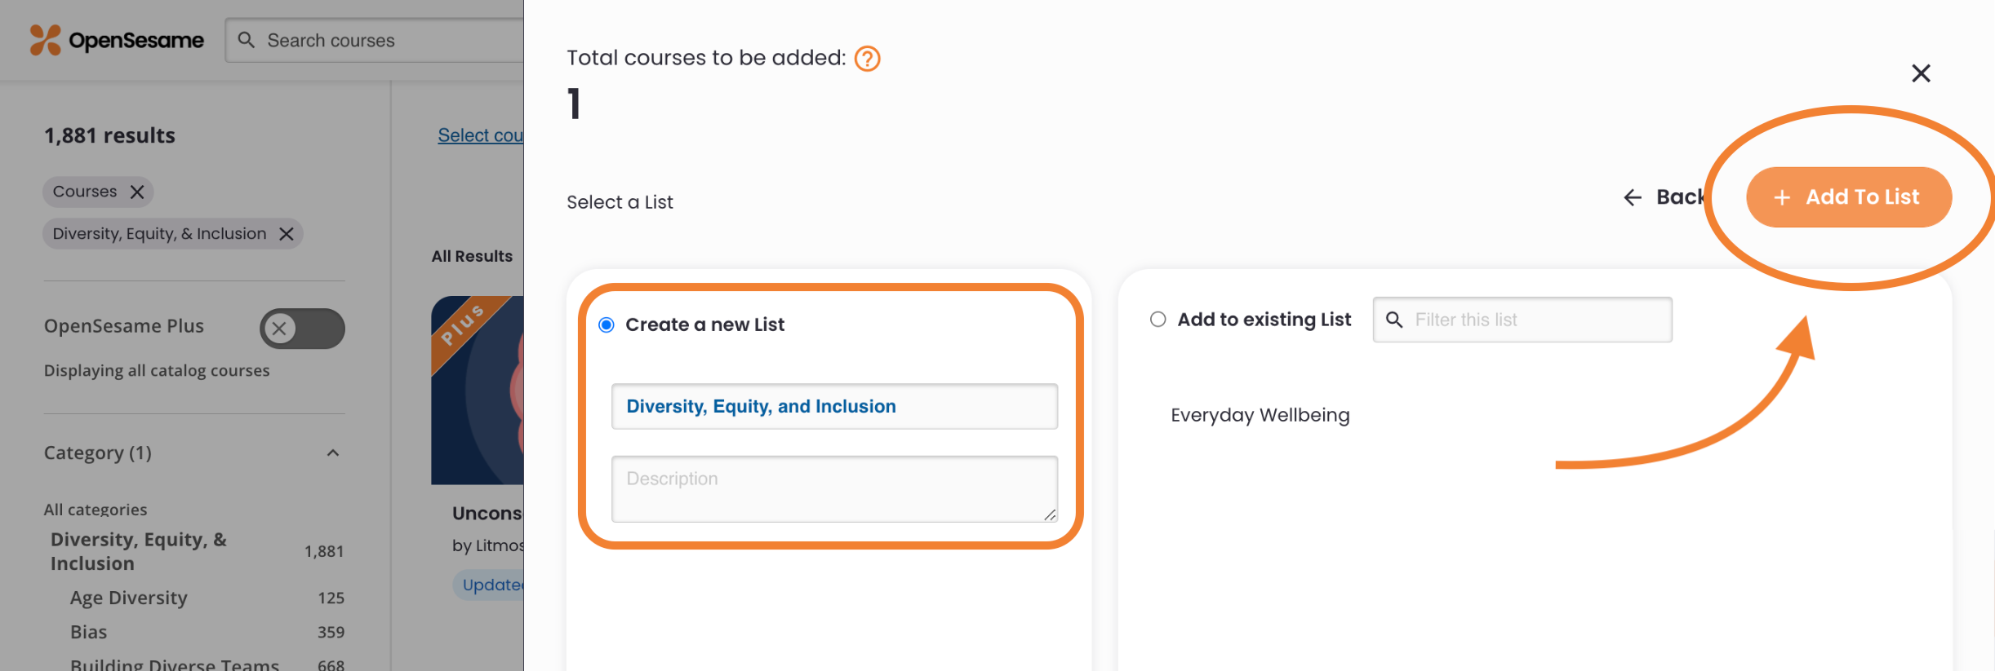Open the Bias subcategory filter
This screenshot has width=1995, height=671.
tap(88, 632)
